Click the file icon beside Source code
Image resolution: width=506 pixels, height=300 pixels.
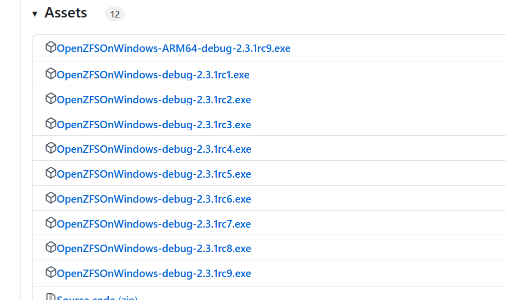point(51,296)
